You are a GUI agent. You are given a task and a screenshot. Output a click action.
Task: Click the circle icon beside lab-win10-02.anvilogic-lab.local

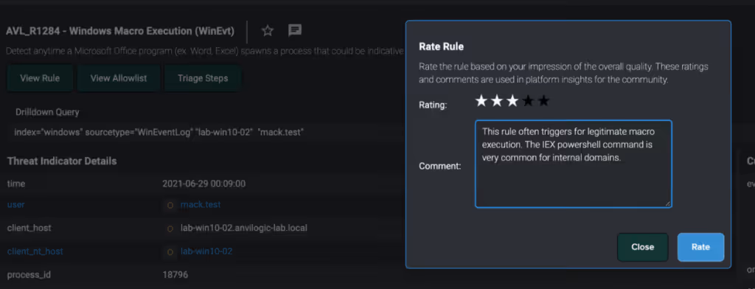170,229
